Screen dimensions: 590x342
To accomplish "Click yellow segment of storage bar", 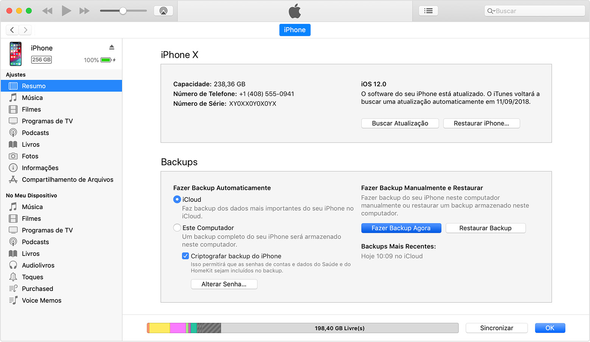I will [x=160, y=328].
